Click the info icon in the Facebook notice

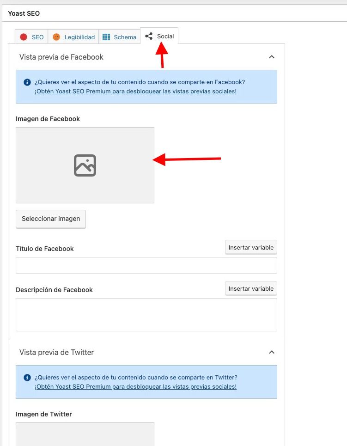[x=27, y=82]
